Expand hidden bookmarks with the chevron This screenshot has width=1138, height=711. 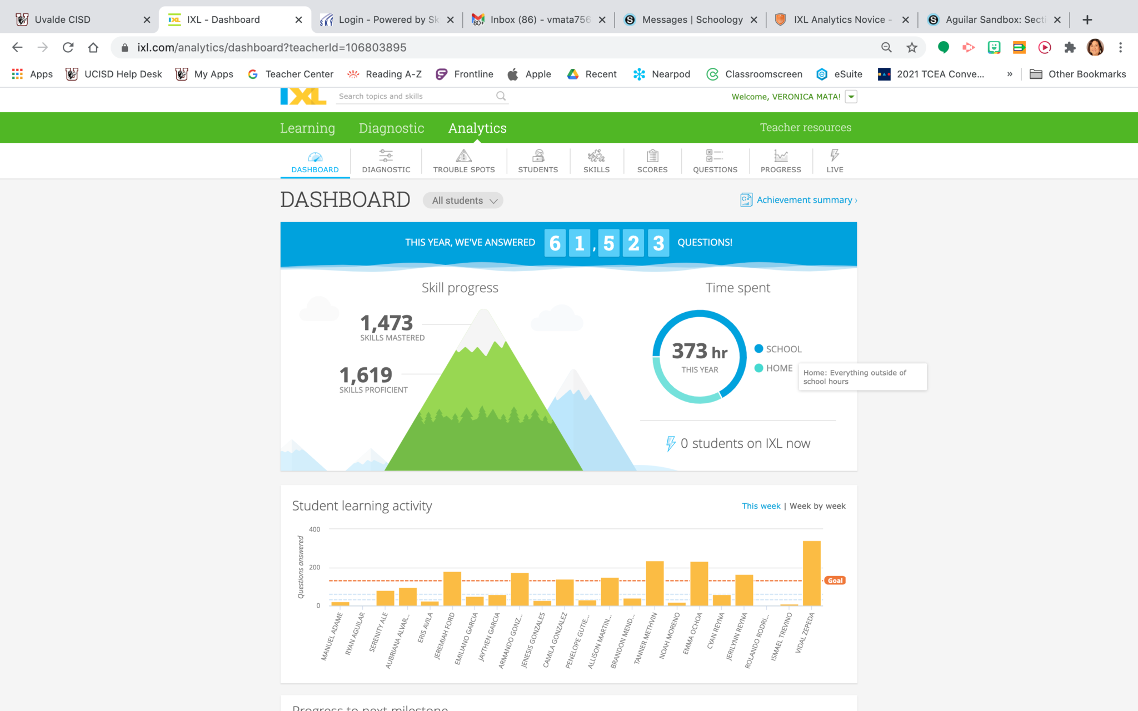coord(1010,74)
